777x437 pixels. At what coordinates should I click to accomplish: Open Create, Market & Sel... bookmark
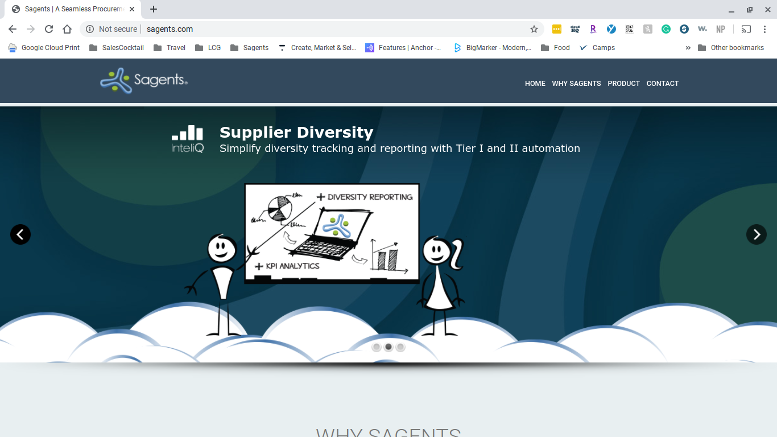(317, 48)
